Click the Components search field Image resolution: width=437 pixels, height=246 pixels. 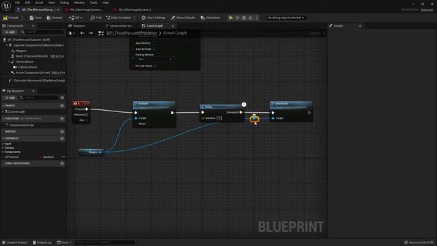(42, 32)
